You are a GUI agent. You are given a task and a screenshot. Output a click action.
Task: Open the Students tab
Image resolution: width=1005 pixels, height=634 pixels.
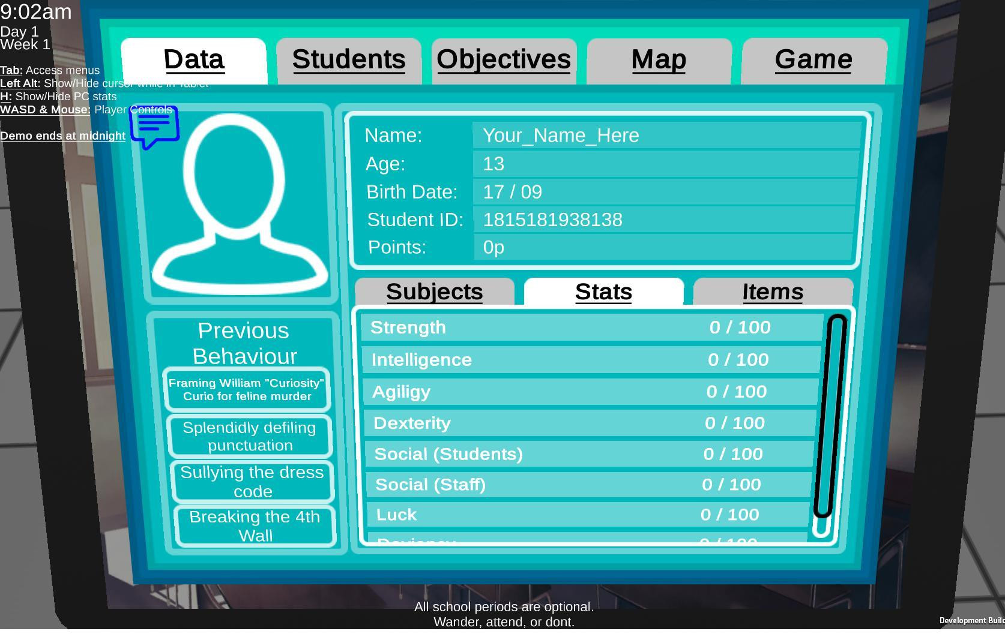point(349,61)
